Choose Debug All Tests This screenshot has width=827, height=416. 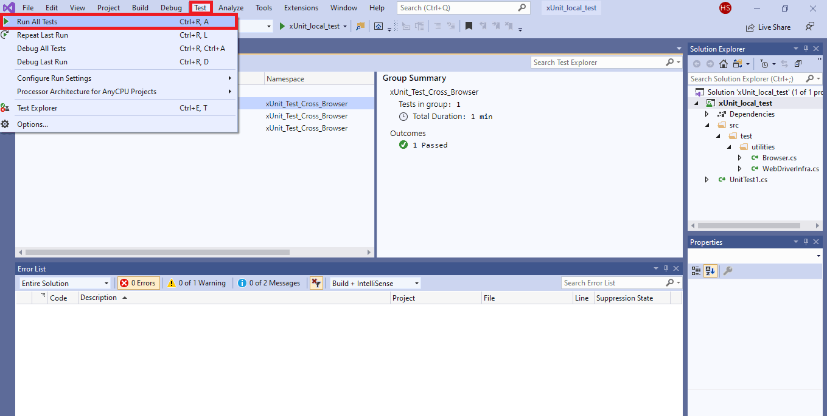click(119, 49)
